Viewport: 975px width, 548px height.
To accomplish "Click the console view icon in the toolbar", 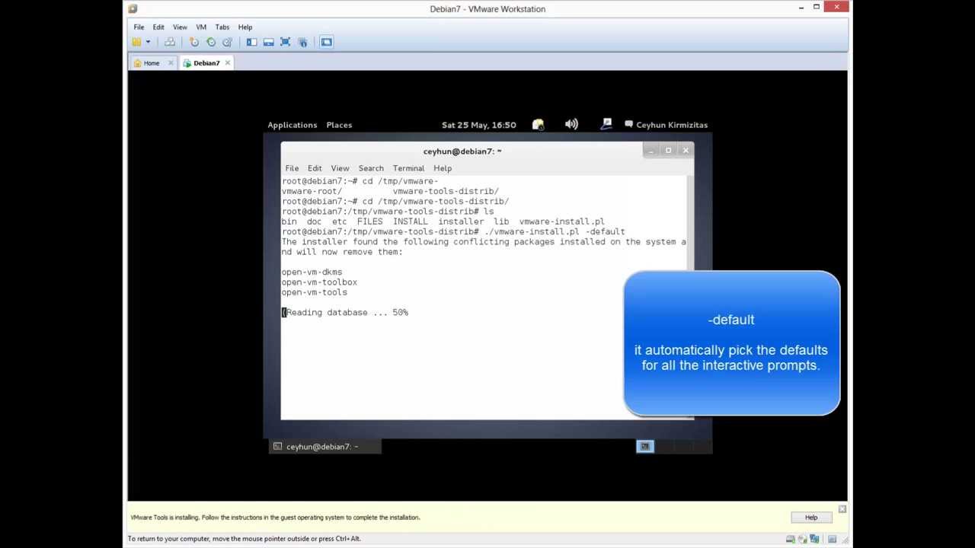I will tap(326, 42).
